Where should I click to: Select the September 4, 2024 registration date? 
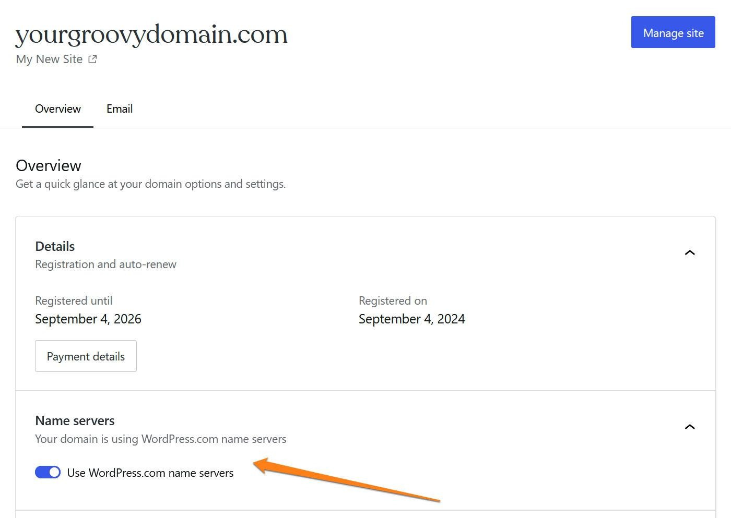pyautogui.click(x=411, y=319)
